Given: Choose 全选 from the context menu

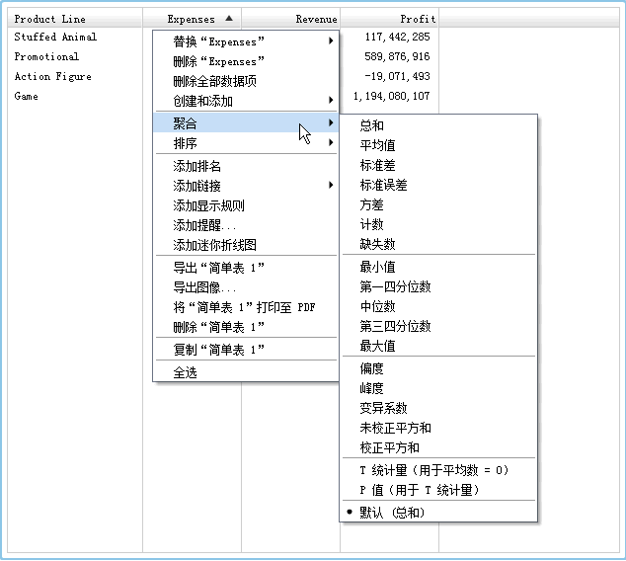Looking at the screenshot, I should pos(246,372).
